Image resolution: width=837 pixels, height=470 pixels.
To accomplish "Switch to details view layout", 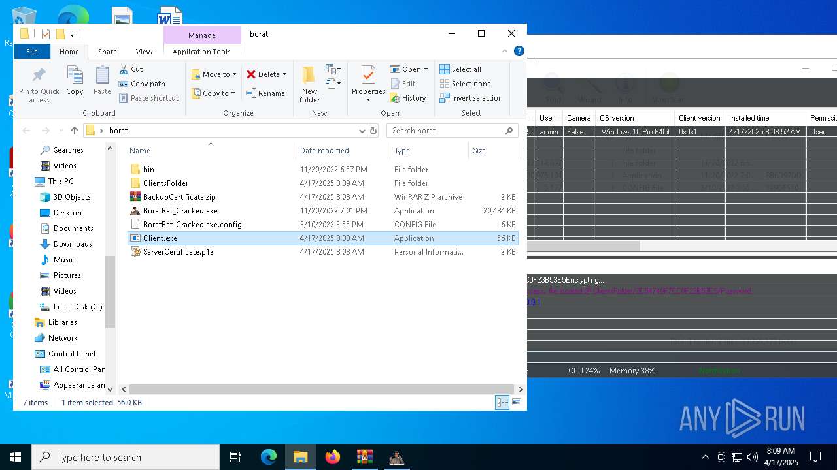I will (x=502, y=403).
